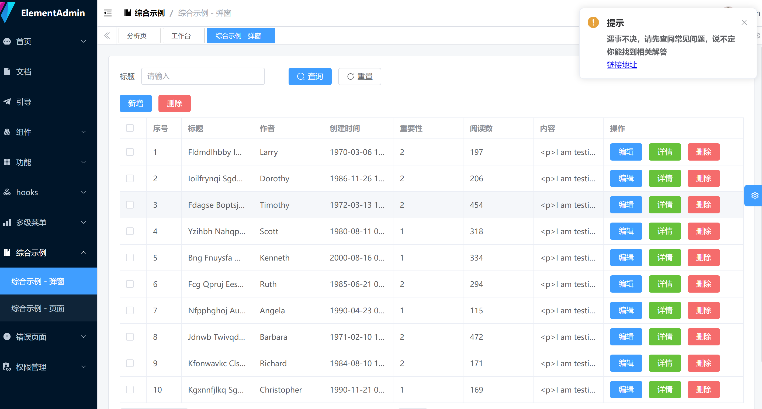Toggle the select-all header checkbox

click(130, 128)
